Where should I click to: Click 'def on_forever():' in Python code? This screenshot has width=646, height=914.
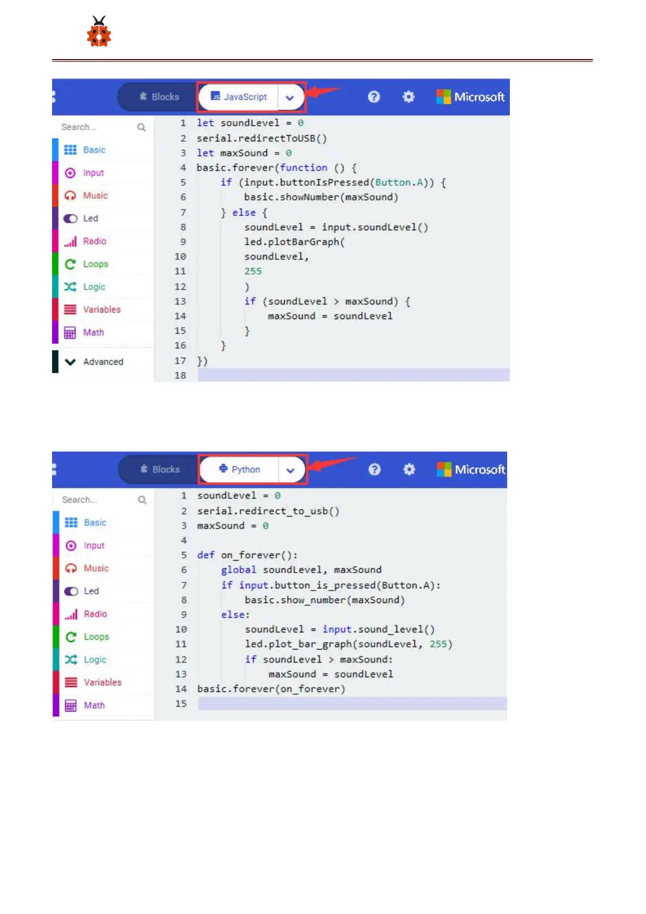tap(247, 555)
